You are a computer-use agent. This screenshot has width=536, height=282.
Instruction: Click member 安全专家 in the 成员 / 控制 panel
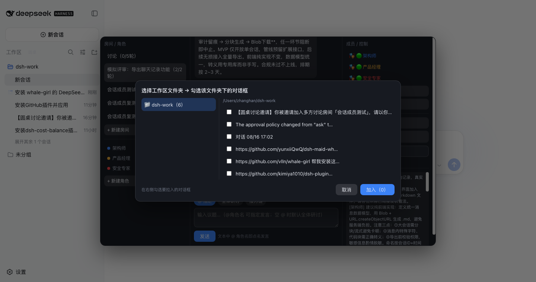[x=371, y=78]
